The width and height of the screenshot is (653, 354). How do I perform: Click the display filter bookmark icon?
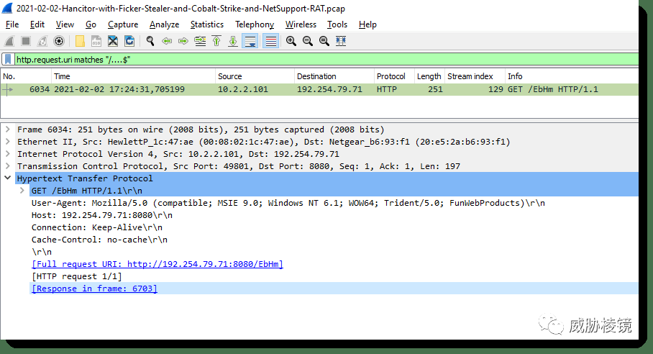[x=8, y=60]
